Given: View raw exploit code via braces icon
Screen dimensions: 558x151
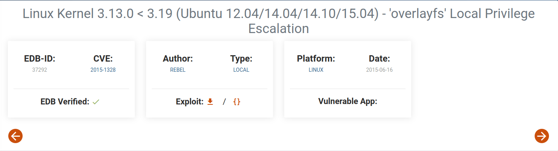Looking at the screenshot, I should pyautogui.click(x=237, y=101).
